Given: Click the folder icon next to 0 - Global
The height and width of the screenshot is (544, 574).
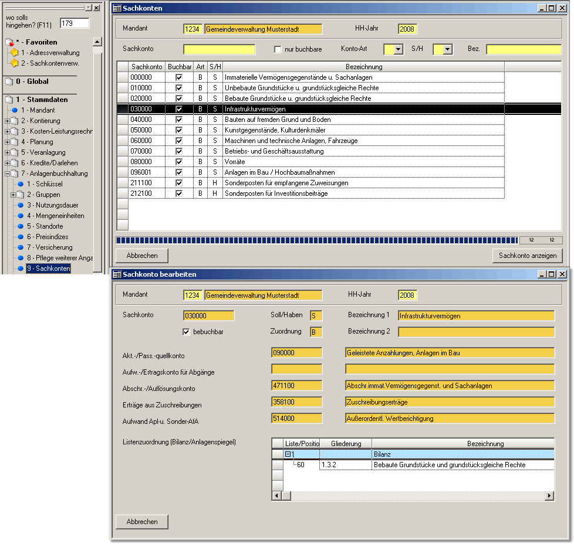Looking at the screenshot, I should 9,81.
